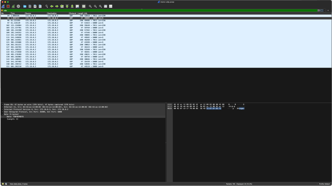Click the start capture shark fin icon
Image resolution: width=332 pixels, height=186 pixels.
tap(3, 6)
